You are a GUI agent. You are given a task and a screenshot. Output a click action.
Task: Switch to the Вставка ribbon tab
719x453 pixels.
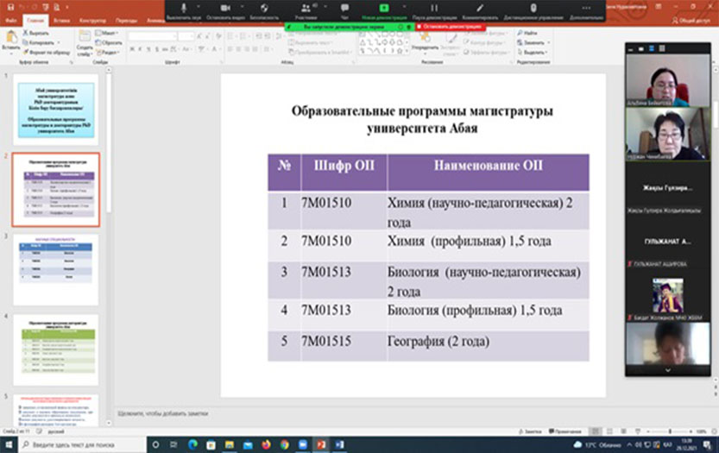61,18
